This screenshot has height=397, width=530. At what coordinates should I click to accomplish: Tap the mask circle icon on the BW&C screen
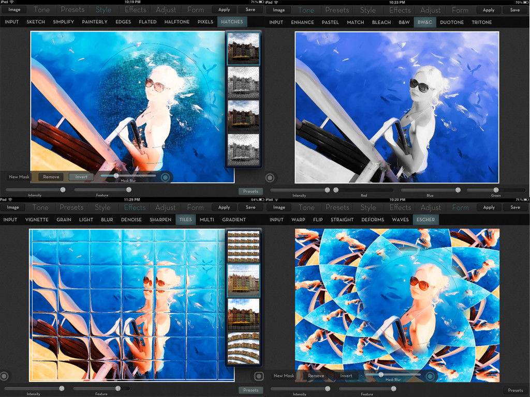tap(270, 178)
